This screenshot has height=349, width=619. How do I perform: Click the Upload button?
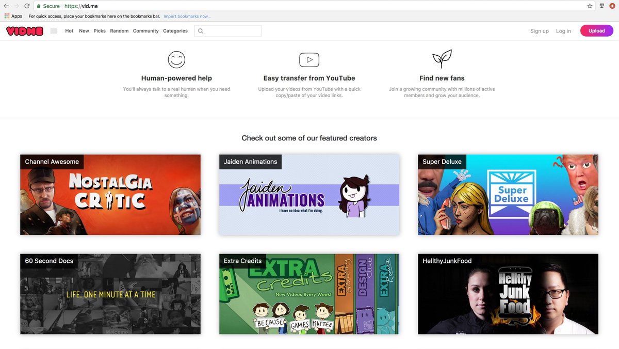pos(597,31)
